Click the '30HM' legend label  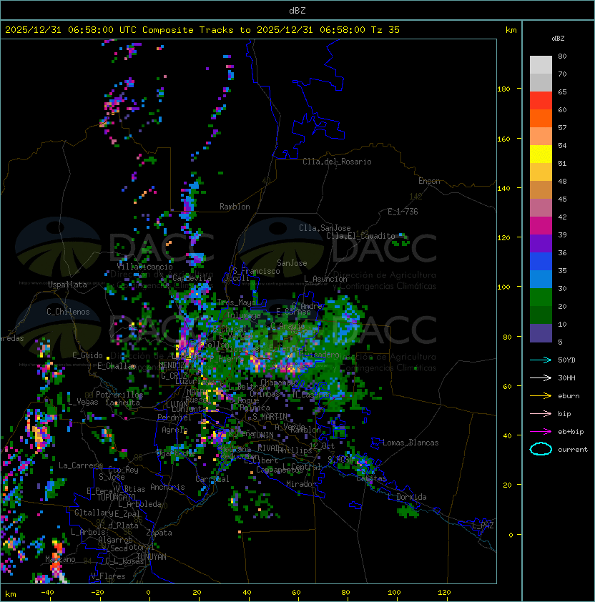pyautogui.click(x=566, y=378)
